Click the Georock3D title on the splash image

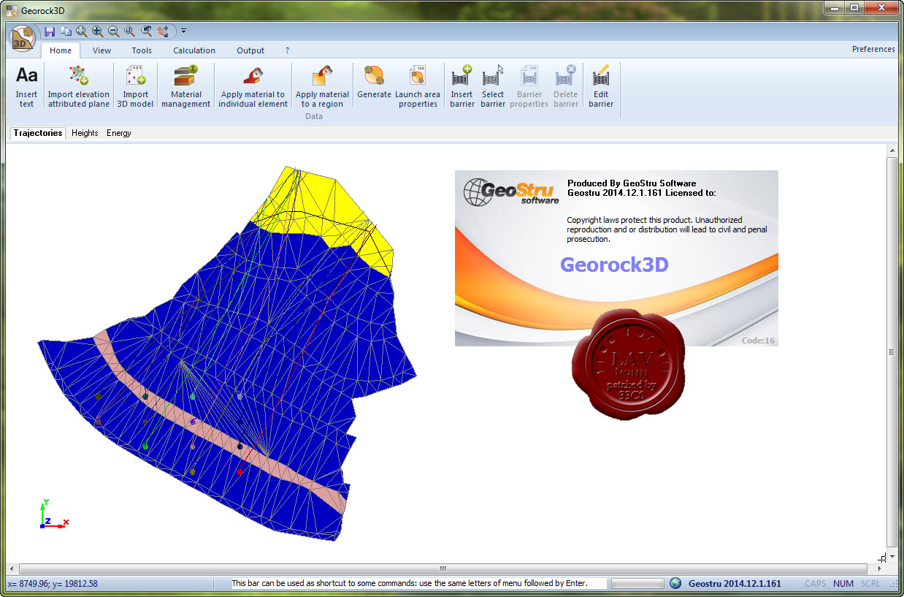tap(614, 265)
